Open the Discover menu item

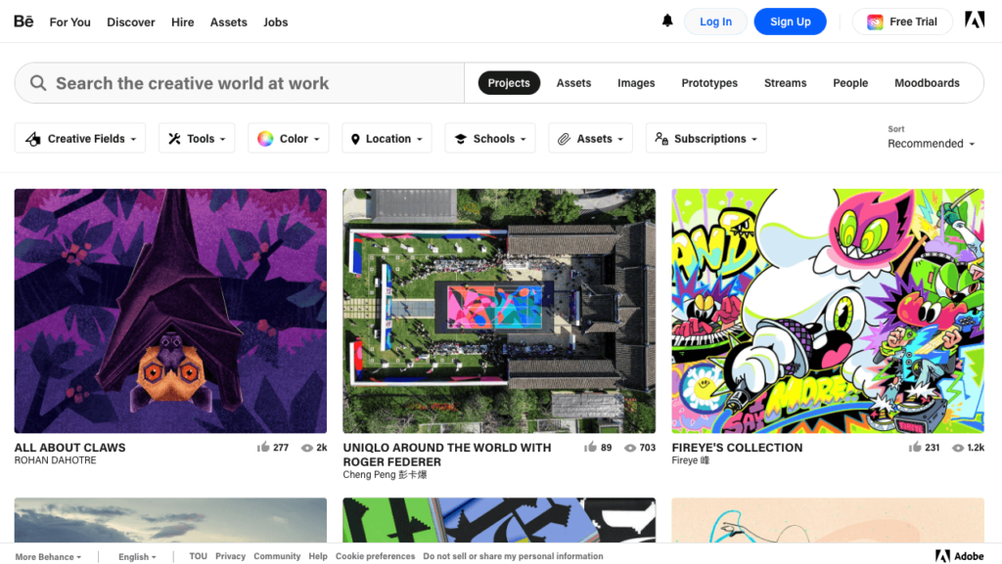130,22
